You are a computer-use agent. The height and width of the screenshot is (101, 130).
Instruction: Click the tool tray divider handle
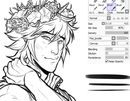click(108, 15)
